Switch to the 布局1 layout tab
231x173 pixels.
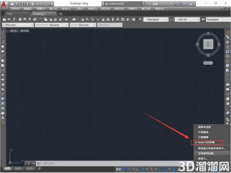click(18, 168)
